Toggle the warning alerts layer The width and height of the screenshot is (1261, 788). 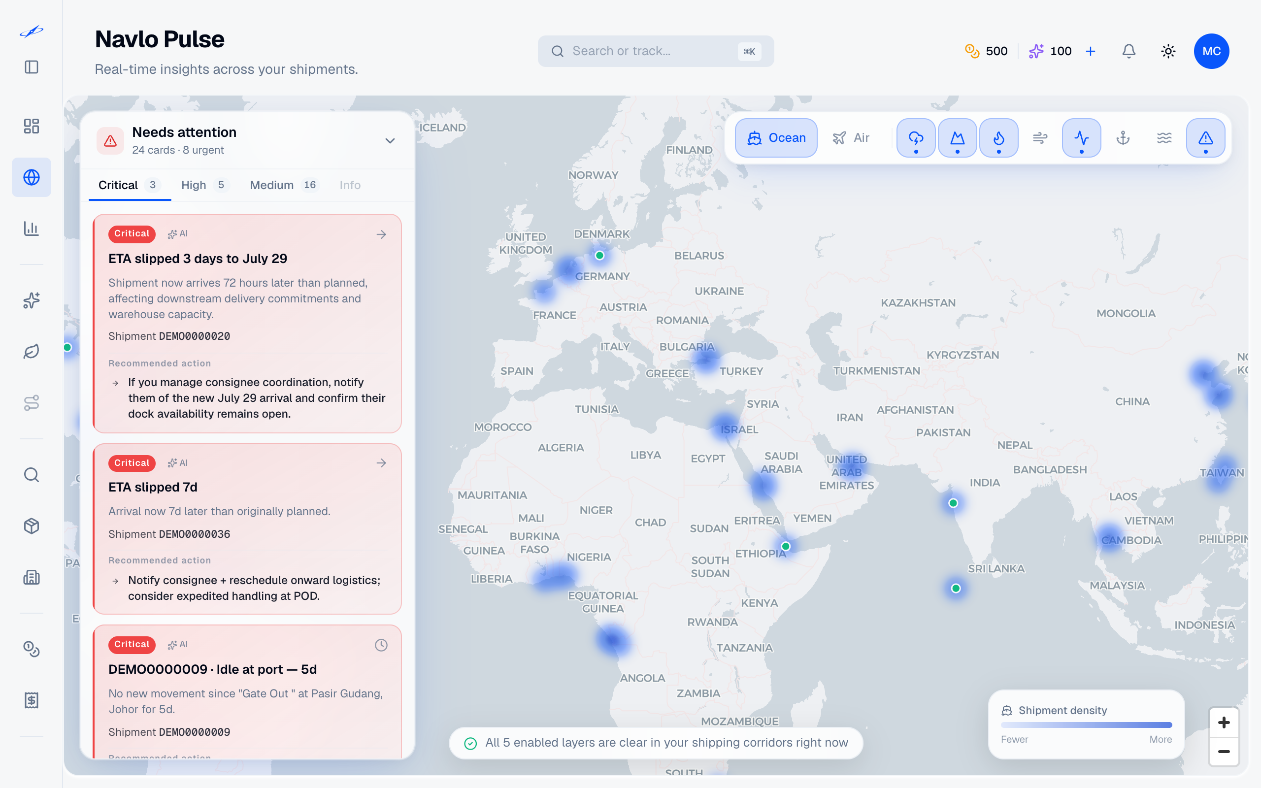[1206, 138]
